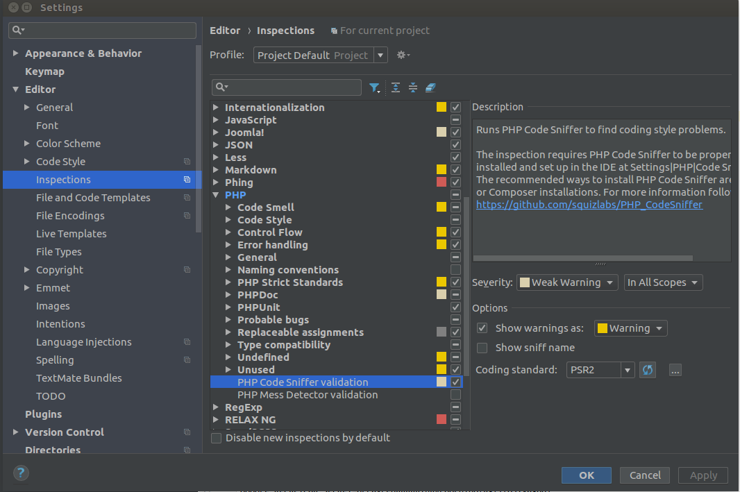Enable the Show sniff name checkbox
This screenshot has width=740, height=492.
pos(482,348)
